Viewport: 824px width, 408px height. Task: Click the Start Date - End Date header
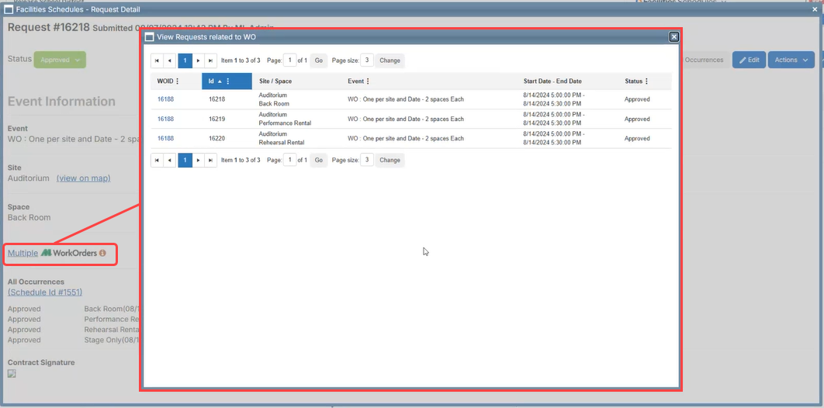coord(552,81)
